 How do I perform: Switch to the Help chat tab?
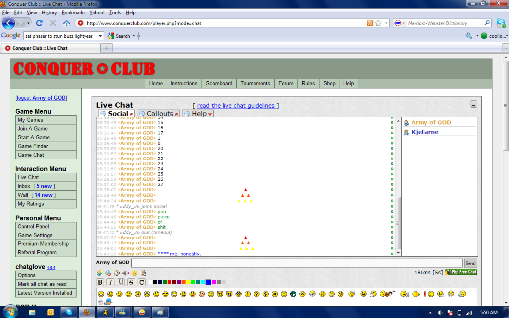(198, 114)
